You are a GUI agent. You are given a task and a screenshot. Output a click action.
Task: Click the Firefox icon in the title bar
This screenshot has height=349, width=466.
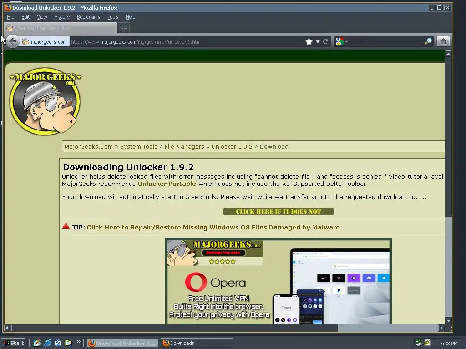click(x=8, y=7)
